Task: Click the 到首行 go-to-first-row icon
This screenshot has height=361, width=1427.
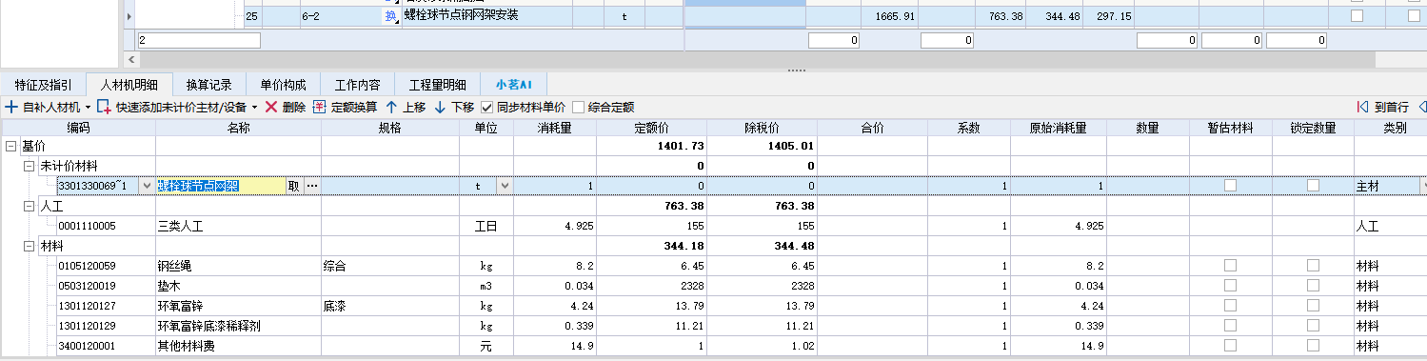Action: pyautogui.click(x=1362, y=108)
